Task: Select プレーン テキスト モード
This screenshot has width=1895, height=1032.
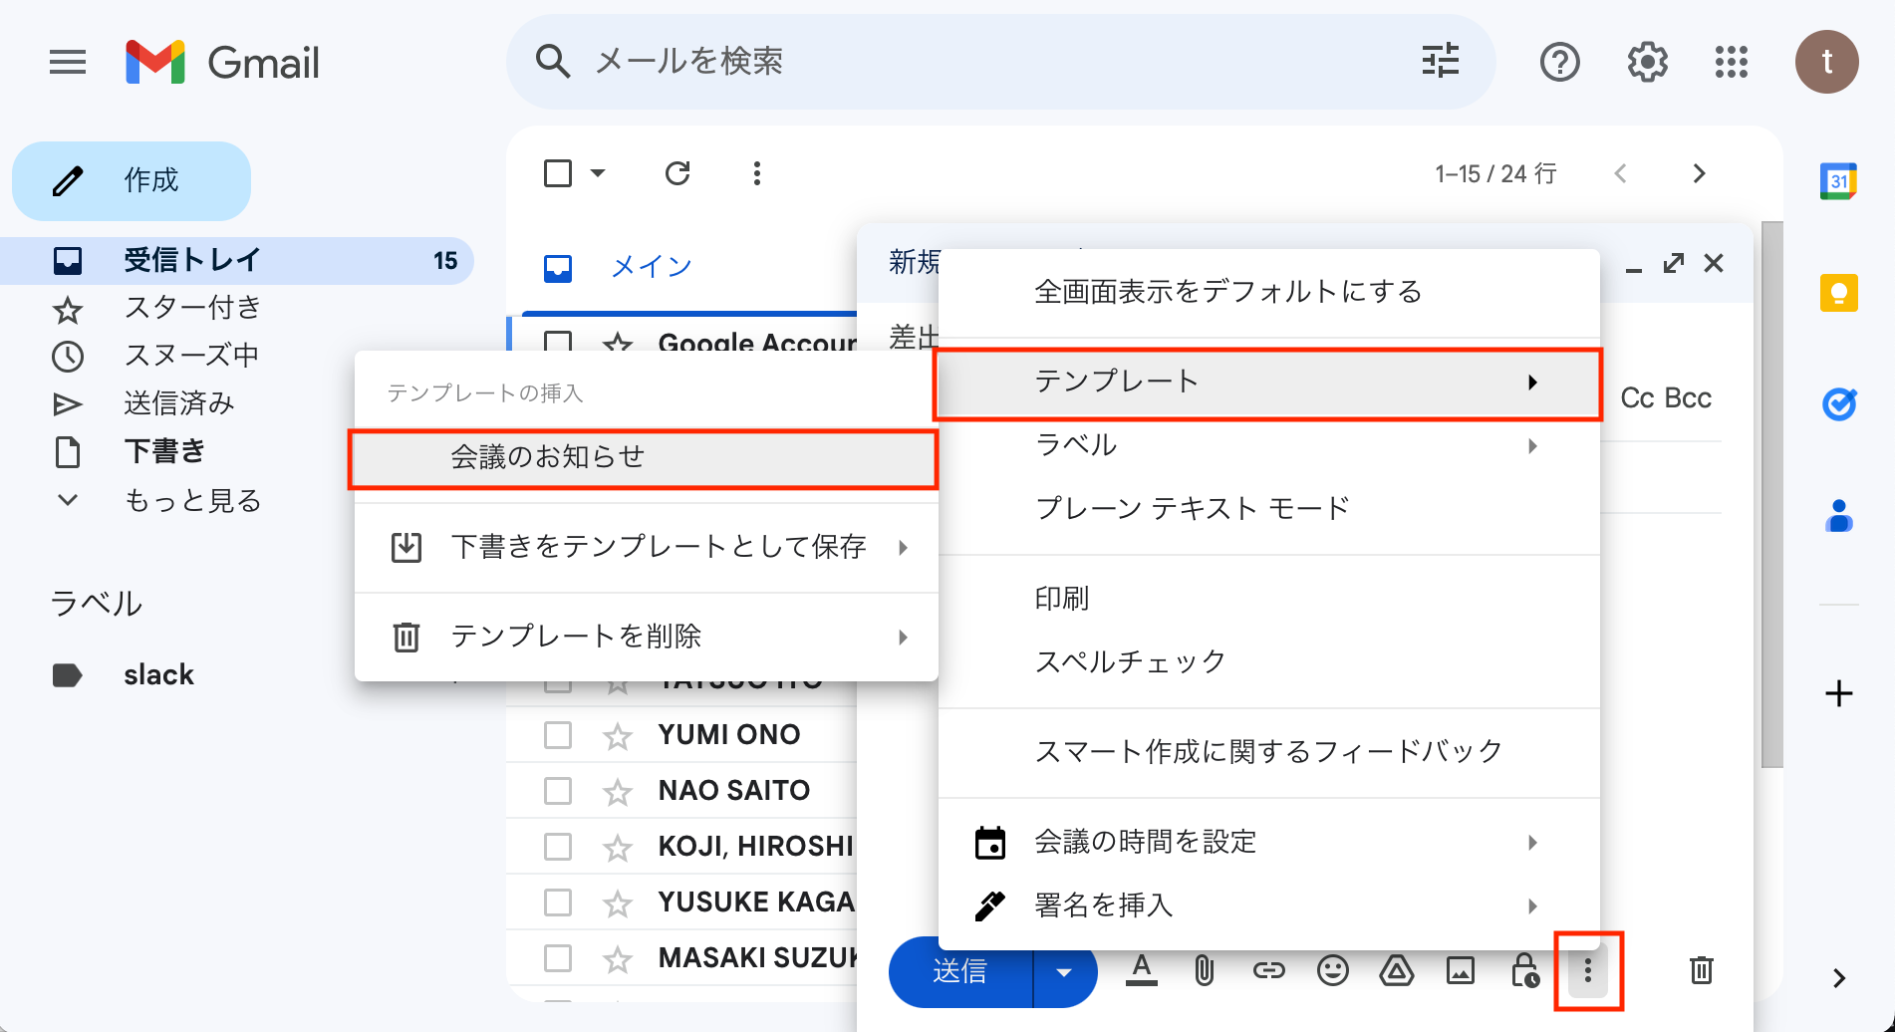Action: [x=1268, y=508]
